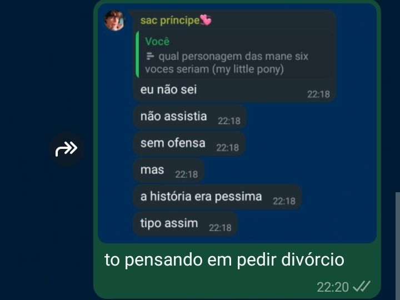Select 'a história era pessima' message

click(217, 197)
